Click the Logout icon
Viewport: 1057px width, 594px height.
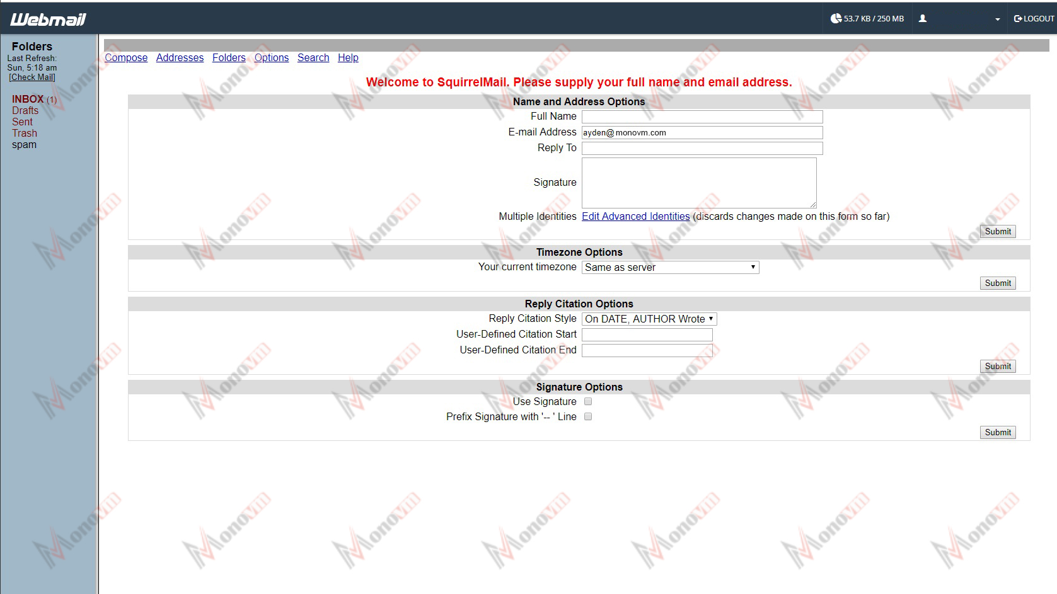pyautogui.click(x=1017, y=18)
